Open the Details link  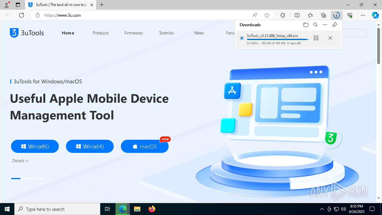(x=20, y=161)
